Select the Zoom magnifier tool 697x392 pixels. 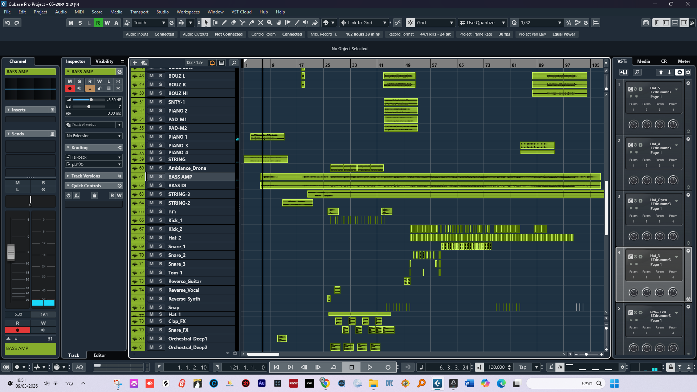click(x=269, y=23)
